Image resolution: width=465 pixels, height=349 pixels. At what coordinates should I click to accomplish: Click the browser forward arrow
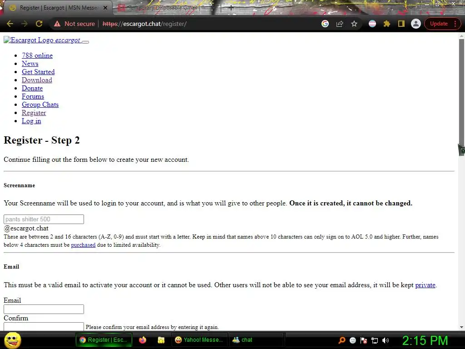pos(25,24)
